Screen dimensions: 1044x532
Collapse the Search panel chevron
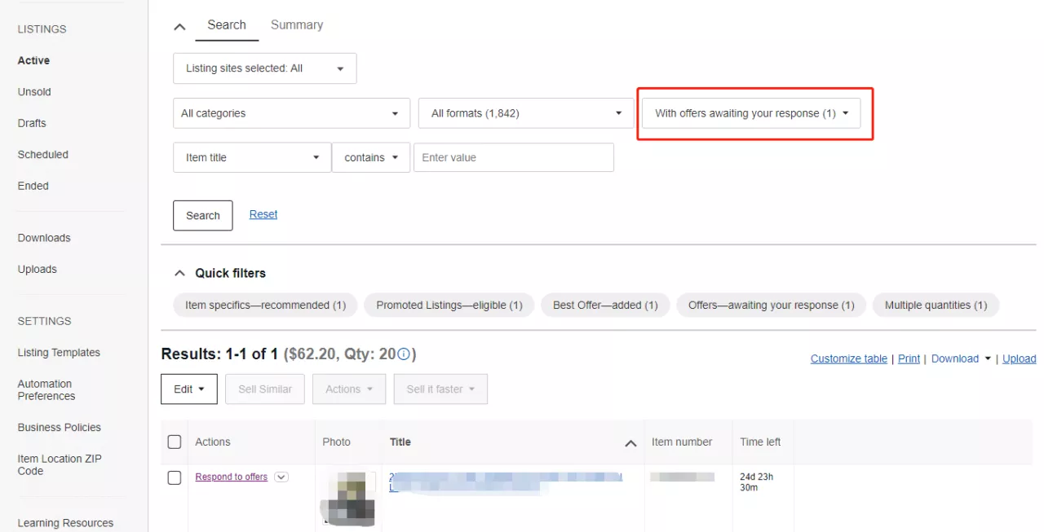pos(180,27)
